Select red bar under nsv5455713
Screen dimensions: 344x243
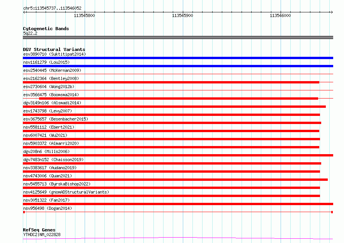coord(171,188)
